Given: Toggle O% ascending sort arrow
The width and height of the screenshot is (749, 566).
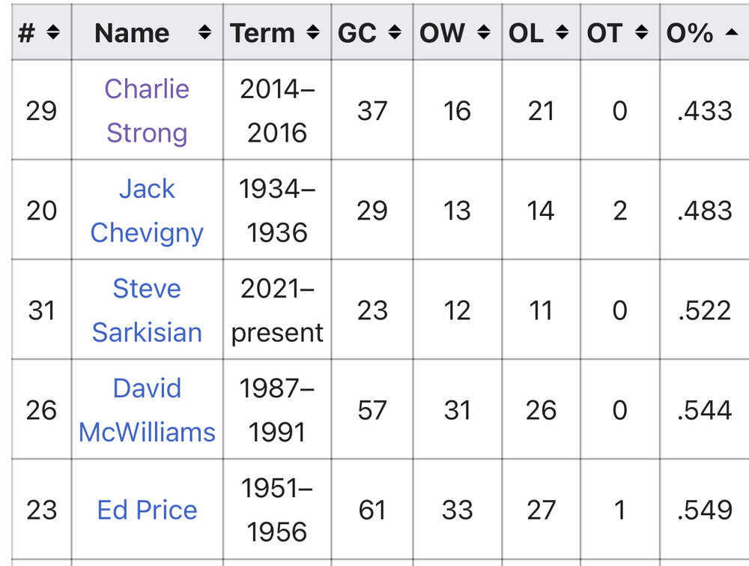Looking at the screenshot, I should click(x=732, y=33).
